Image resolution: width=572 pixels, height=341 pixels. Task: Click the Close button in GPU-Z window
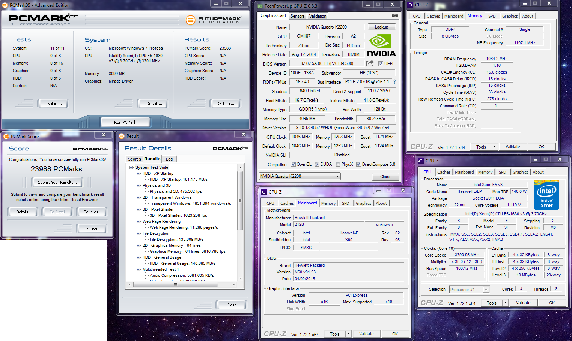(x=385, y=177)
